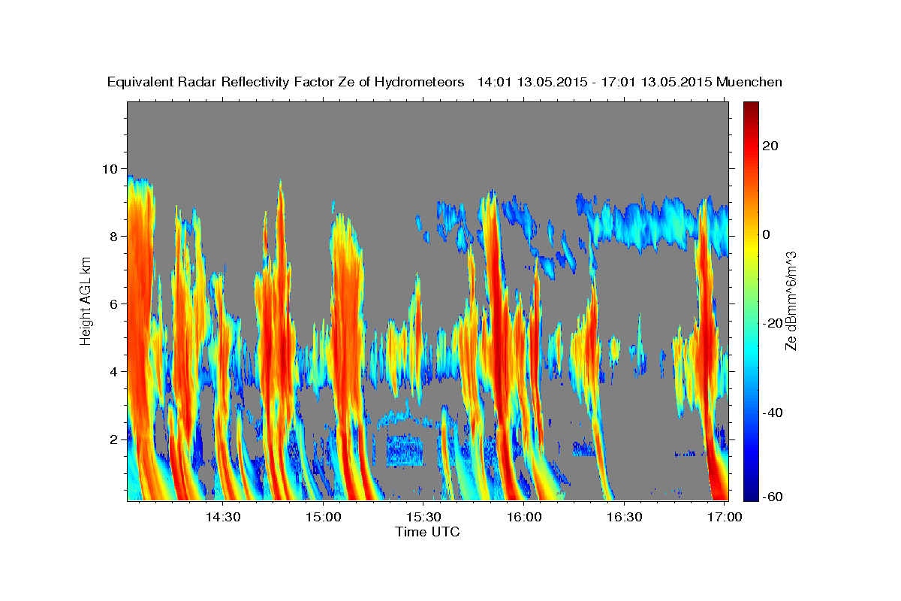Click the 'Muenchen' location name in title

tap(749, 83)
